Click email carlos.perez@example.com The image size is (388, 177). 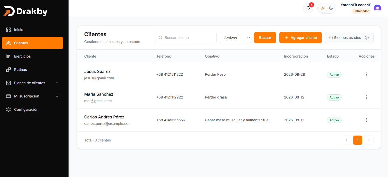pyautogui.click(x=108, y=124)
